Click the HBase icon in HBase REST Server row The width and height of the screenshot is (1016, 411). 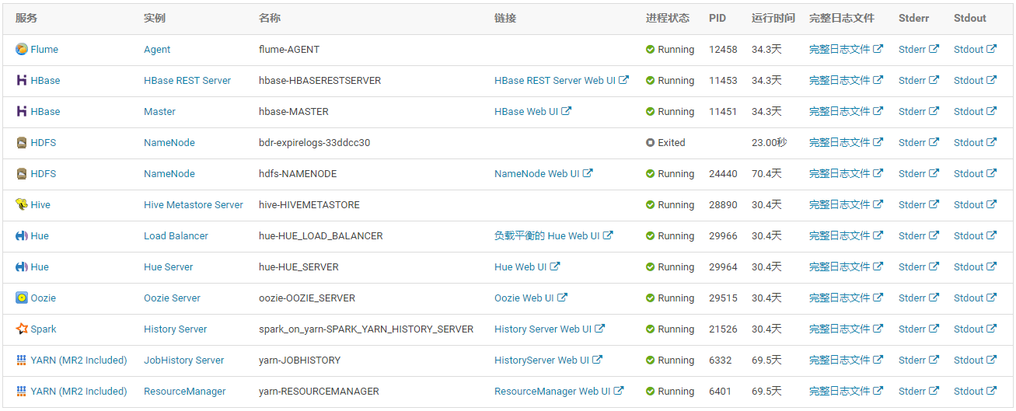click(22, 80)
